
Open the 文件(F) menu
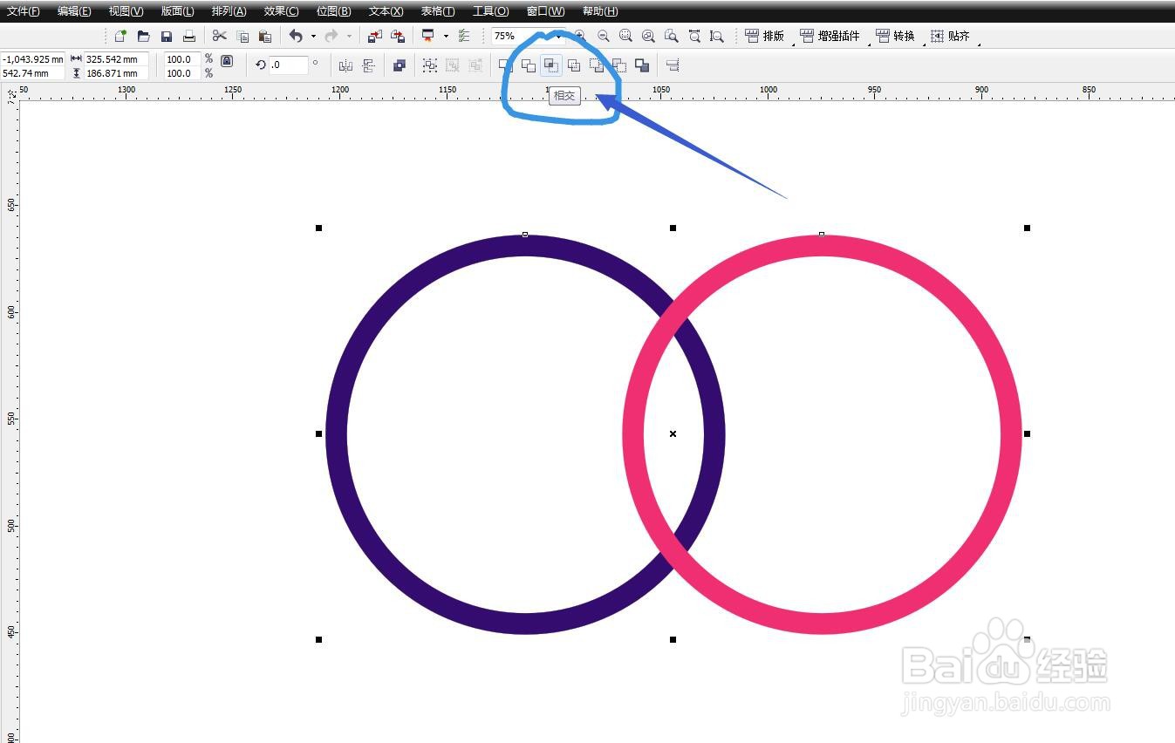point(24,11)
